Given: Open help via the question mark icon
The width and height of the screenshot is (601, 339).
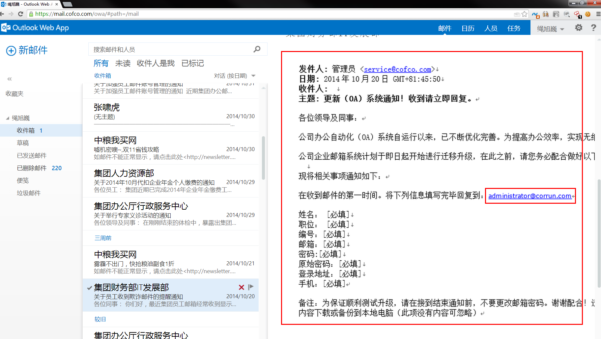Looking at the screenshot, I should pyautogui.click(x=593, y=28).
